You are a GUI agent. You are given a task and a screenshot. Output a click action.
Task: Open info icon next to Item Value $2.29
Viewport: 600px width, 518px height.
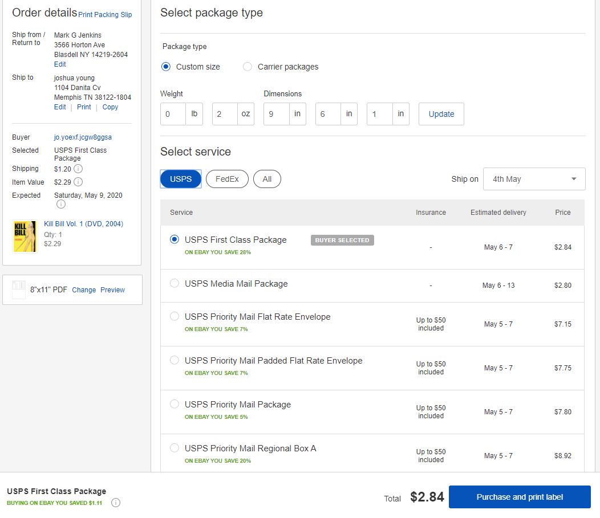pos(78,182)
